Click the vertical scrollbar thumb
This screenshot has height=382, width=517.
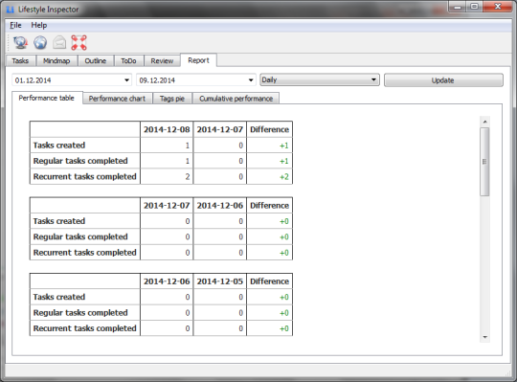[484, 162]
